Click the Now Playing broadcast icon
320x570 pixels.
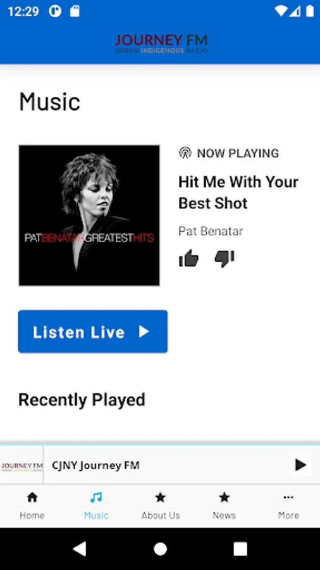tap(185, 153)
